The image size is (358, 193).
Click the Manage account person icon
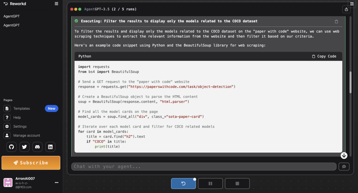point(7,135)
